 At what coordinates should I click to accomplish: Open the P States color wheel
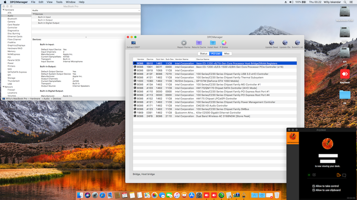click(x=224, y=43)
